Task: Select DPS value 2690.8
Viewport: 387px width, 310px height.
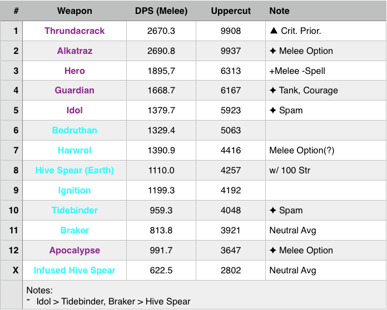Action: tap(161, 51)
